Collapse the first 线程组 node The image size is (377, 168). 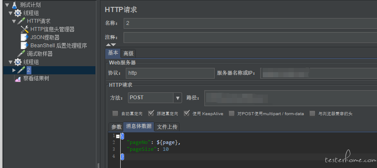pos(10,13)
